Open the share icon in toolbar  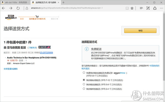pyautogui.click(x=155, y=8)
